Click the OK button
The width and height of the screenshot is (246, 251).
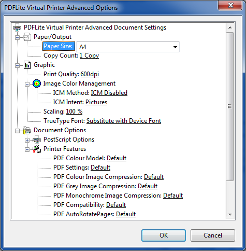pyautogui.click(x=164, y=235)
